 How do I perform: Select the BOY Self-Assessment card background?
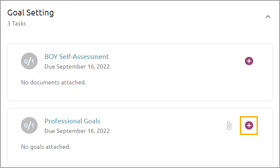click(167, 84)
